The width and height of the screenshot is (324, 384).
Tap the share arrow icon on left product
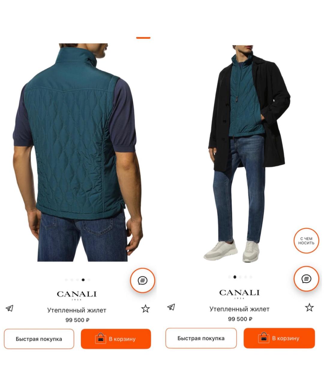click(10, 308)
